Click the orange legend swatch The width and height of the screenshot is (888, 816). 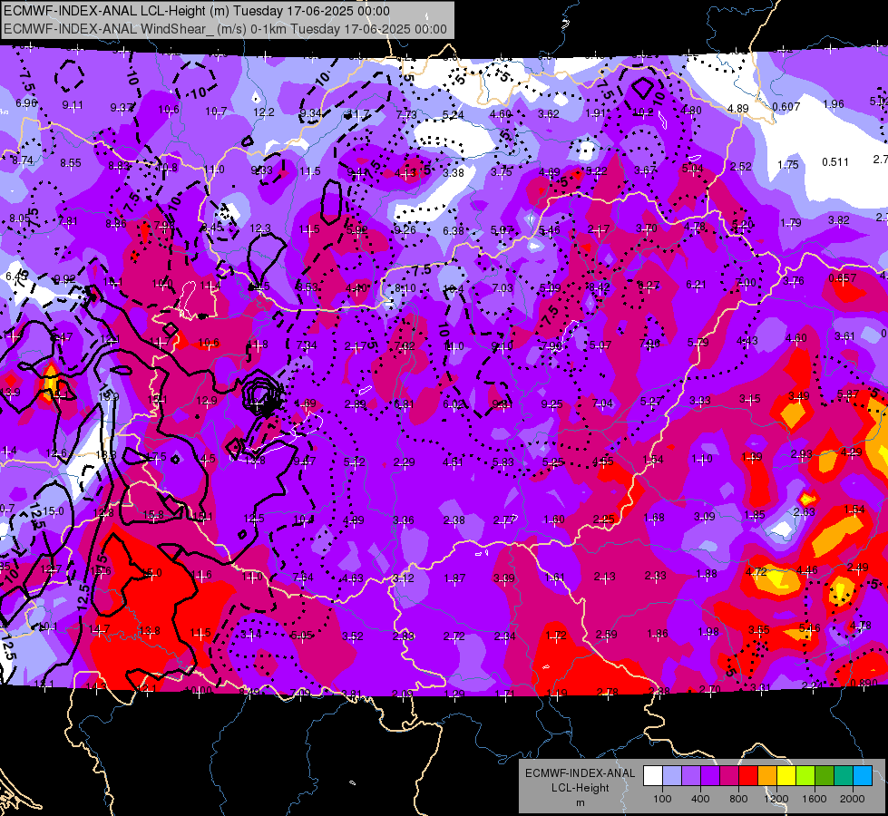(767, 776)
